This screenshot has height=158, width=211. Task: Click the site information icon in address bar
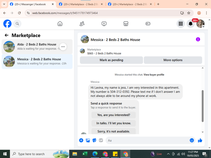pos(28,13)
